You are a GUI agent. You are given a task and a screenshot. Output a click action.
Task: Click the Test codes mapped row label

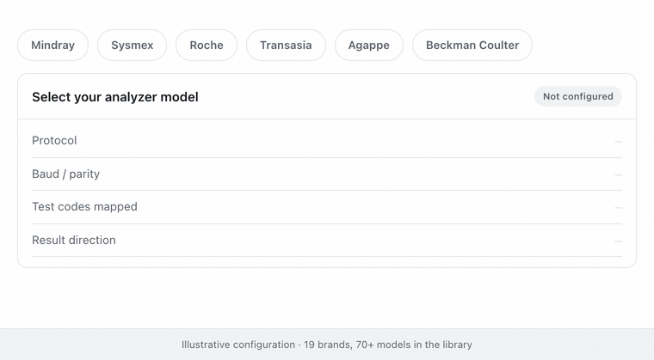click(84, 207)
